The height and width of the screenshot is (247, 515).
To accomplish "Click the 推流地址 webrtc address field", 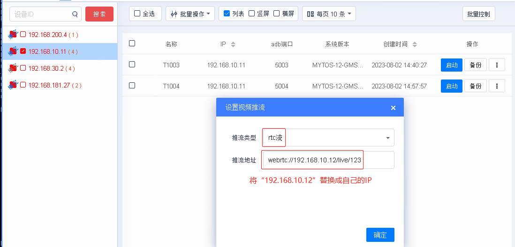I will point(328,160).
